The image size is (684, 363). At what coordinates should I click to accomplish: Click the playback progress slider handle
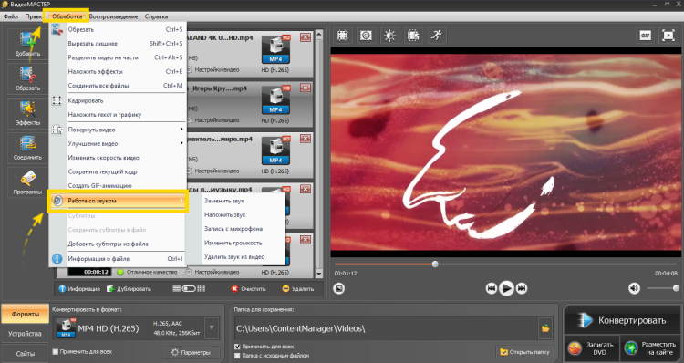click(435, 264)
